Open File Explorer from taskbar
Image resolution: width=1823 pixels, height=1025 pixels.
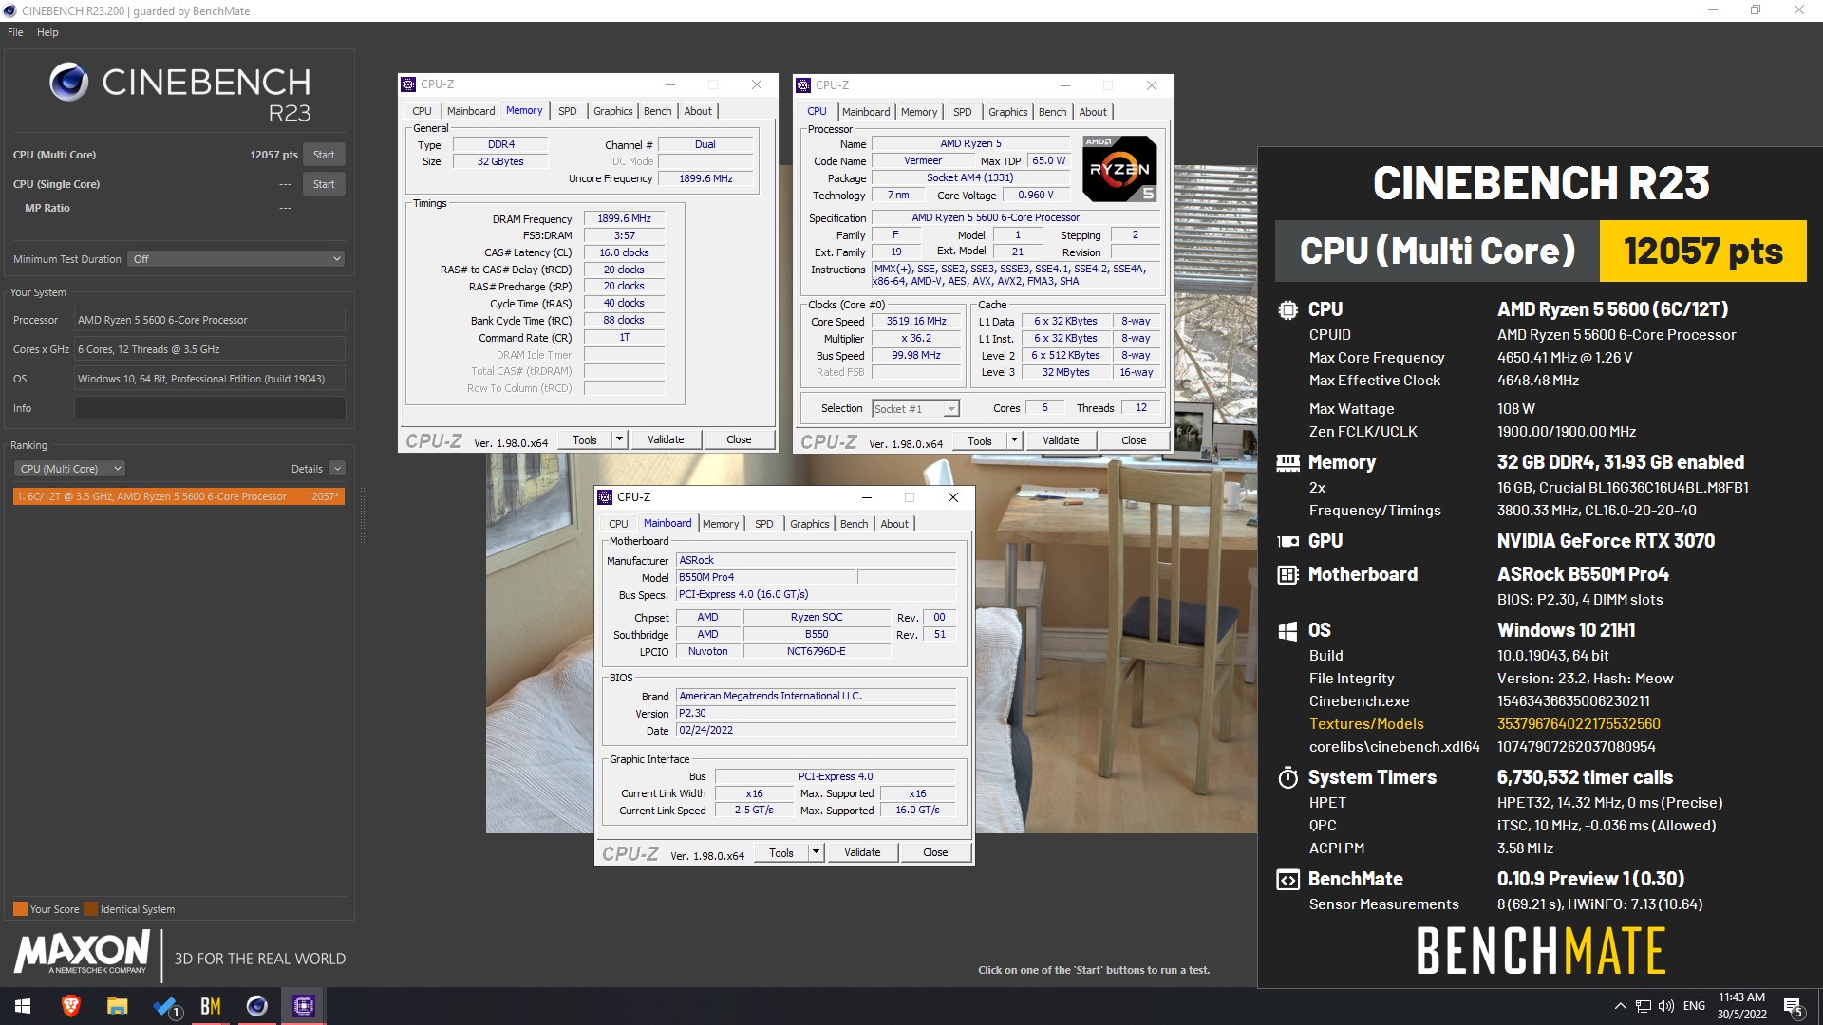[x=118, y=1006]
